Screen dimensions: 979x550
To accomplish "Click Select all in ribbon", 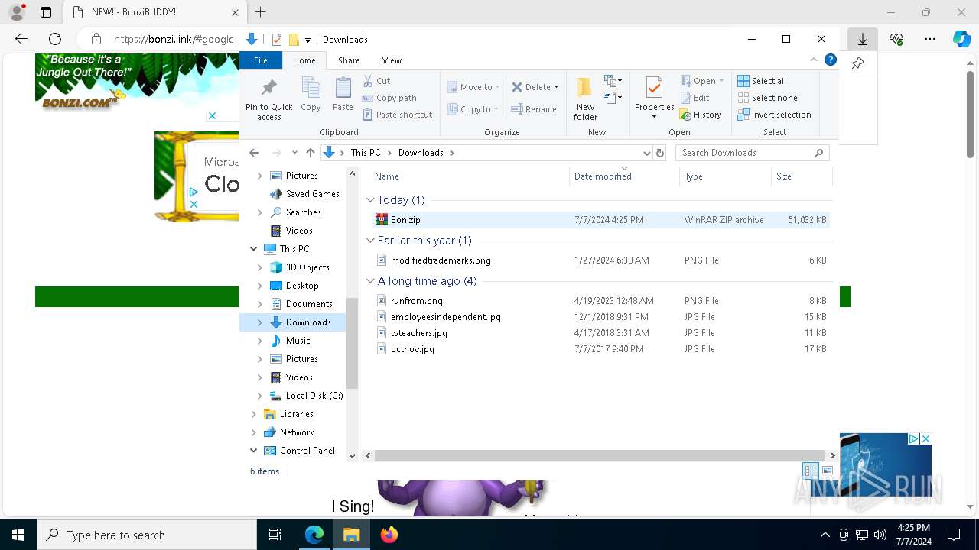I will click(x=762, y=81).
